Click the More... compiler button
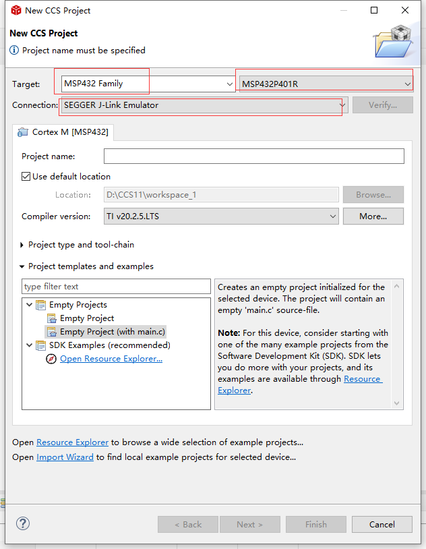426x549 pixels. pyautogui.click(x=373, y=216)
